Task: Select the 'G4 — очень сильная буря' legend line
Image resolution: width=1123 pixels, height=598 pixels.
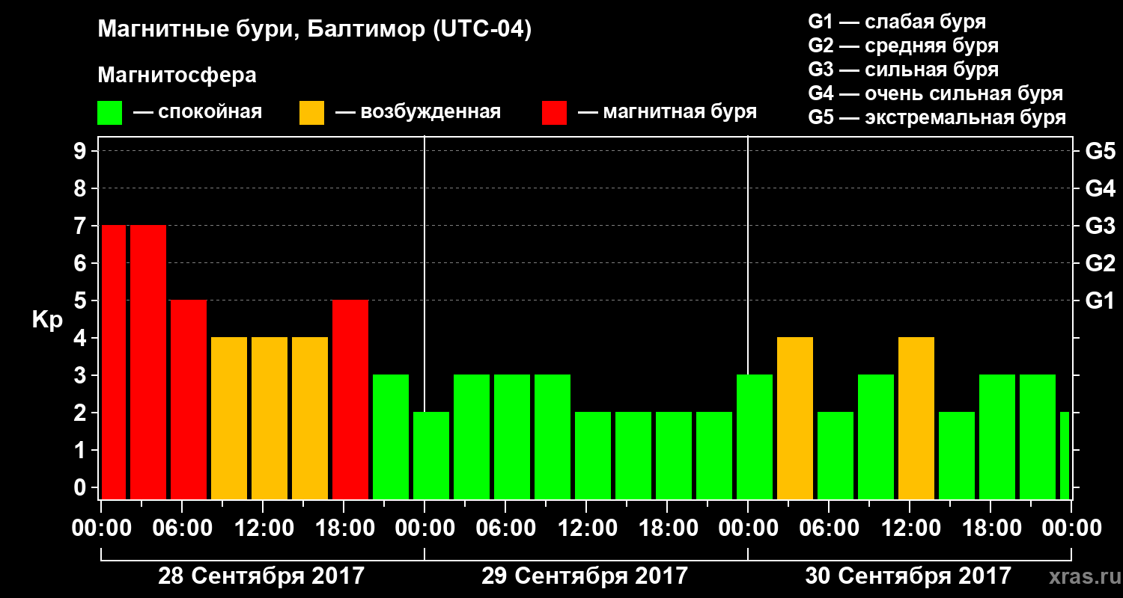Action: [x=935, y=93]
